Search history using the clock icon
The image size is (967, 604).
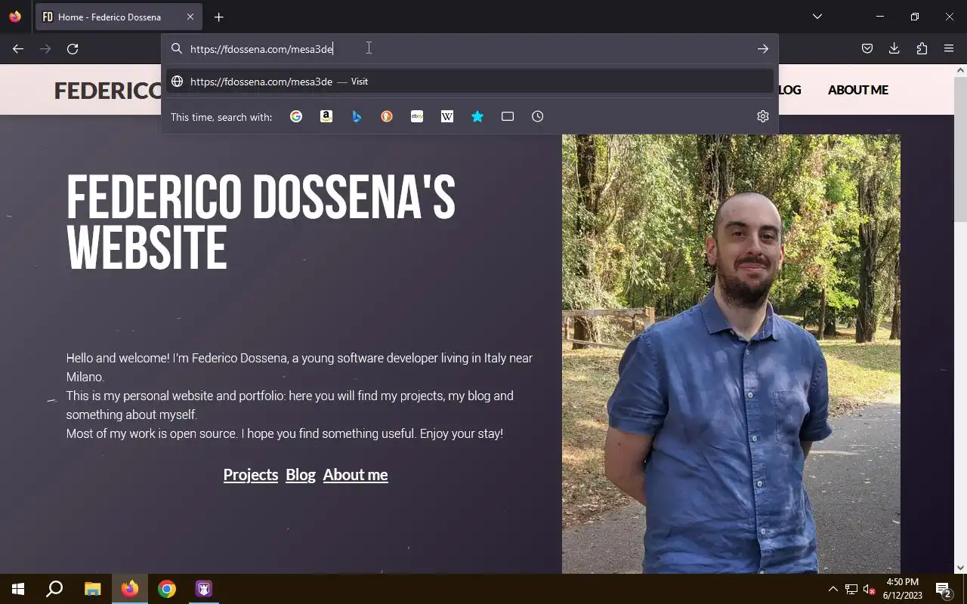coord(538,116)
